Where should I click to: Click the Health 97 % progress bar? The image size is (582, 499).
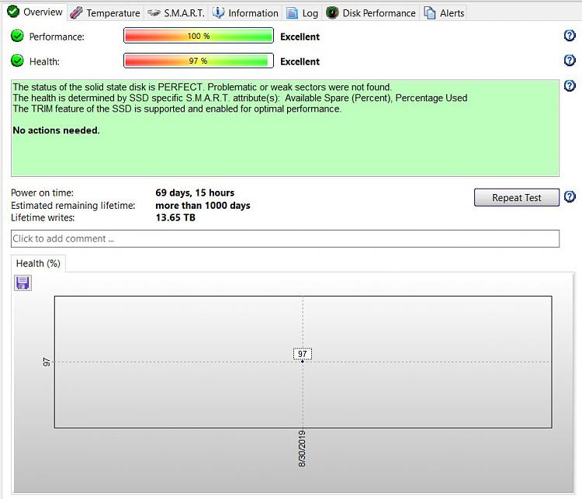pos(199,61)
